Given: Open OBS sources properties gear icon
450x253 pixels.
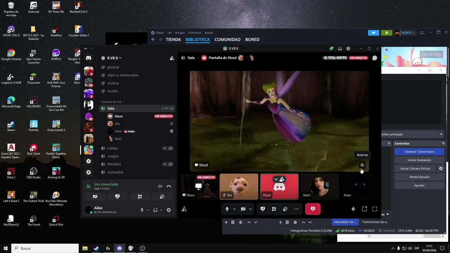Looking at the screenshot, I should 295,222.
